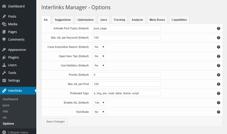This screenshot has width=227, height=134.
Task: Switch to the Capabilities tab
Action: click(x=179, y=20)
